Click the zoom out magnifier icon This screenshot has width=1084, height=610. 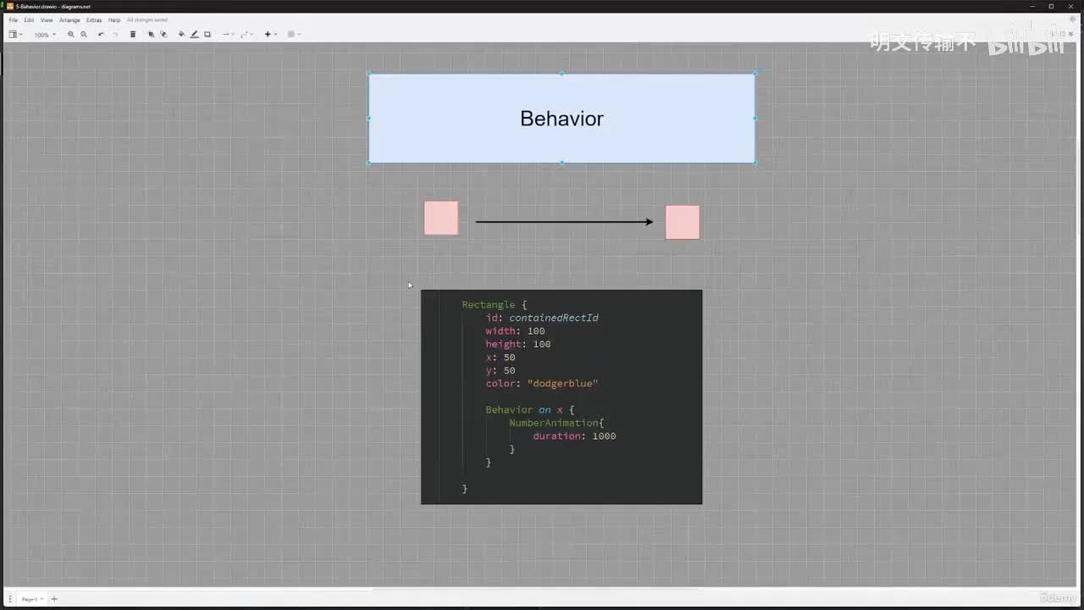point(84,35)
